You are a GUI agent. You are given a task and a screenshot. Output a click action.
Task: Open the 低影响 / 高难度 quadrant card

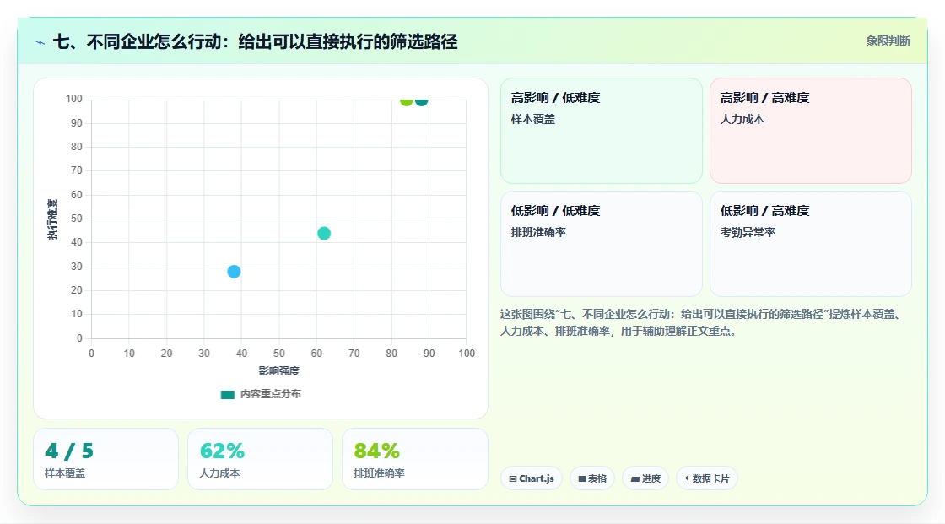pos(811,244)
